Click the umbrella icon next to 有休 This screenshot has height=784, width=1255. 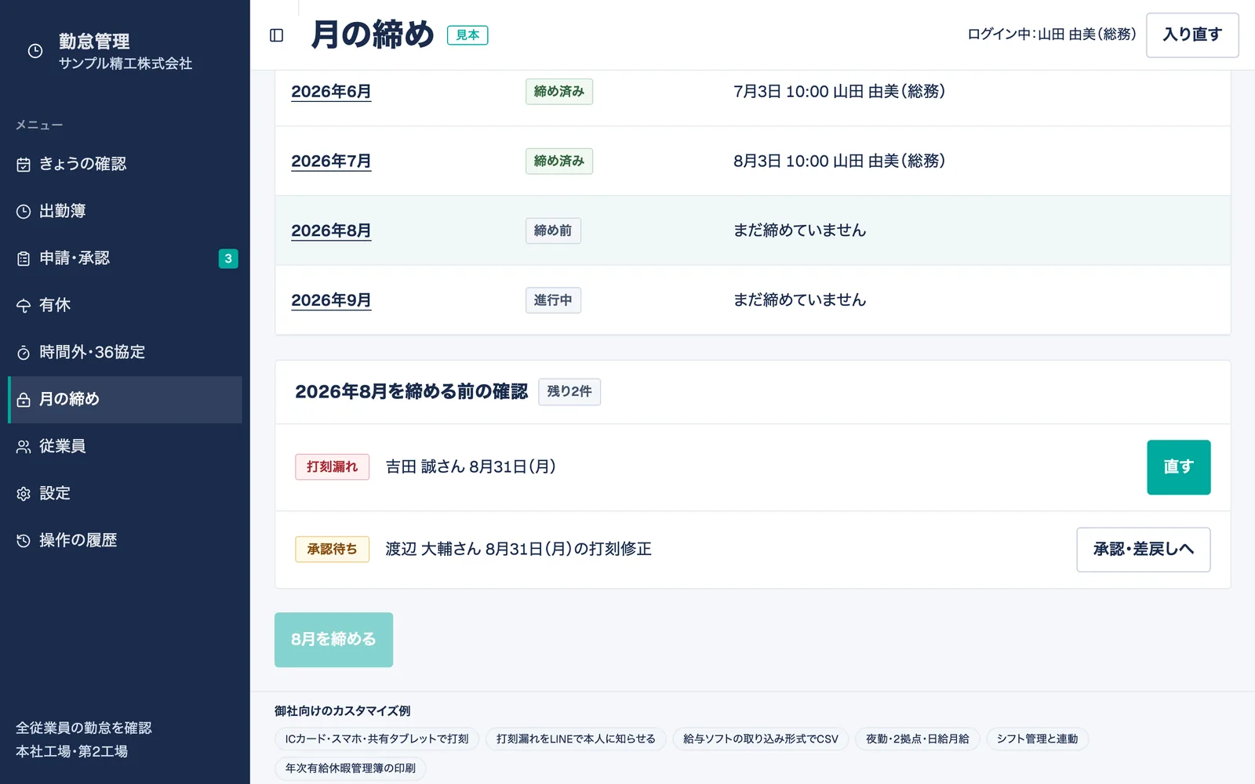click(x=24, y=306)
